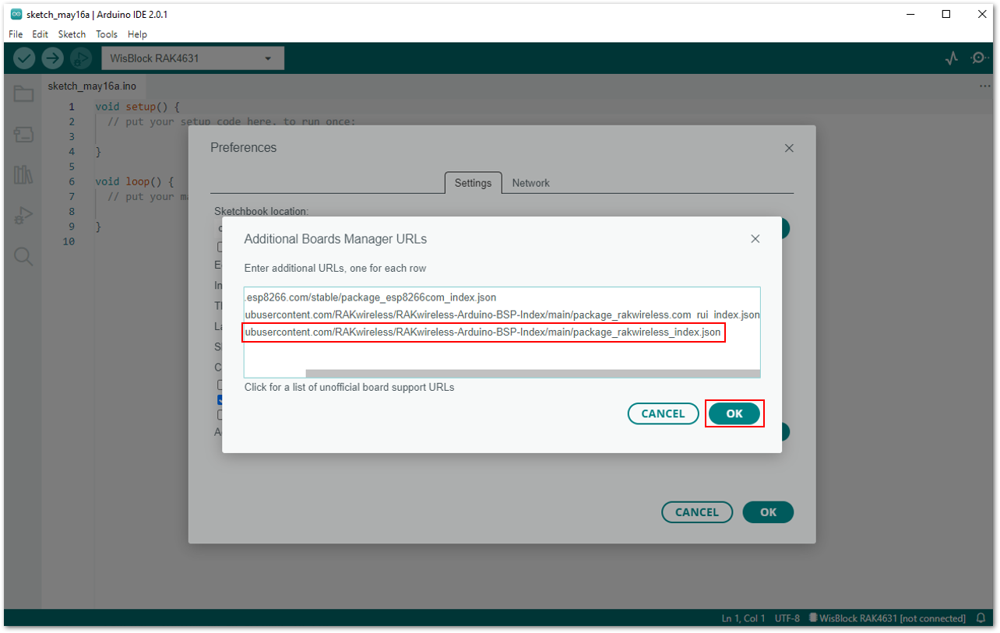Click the three-dots editor tab menu
The height and width of the screenshot is (633, 1000).
(x=985, y=86)
